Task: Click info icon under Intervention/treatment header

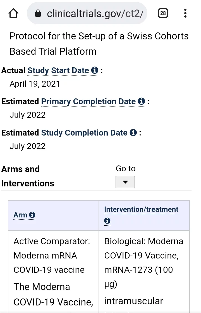Action: pos(107,221)
